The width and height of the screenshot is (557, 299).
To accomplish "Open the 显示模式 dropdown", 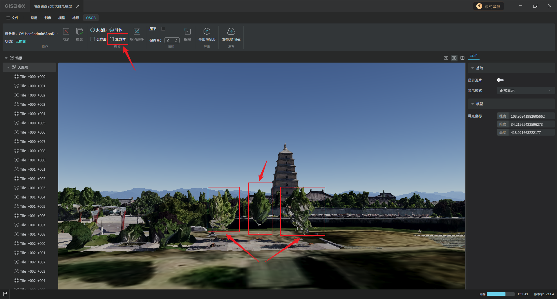I will tap(525, 91).
